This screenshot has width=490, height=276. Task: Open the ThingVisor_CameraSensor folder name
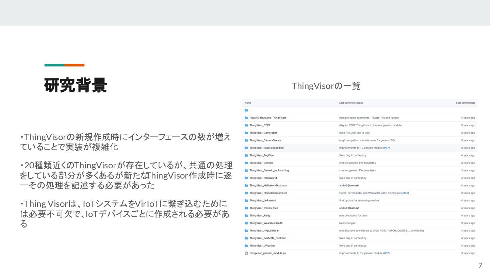pyautogui.click(x=265, y=140)
